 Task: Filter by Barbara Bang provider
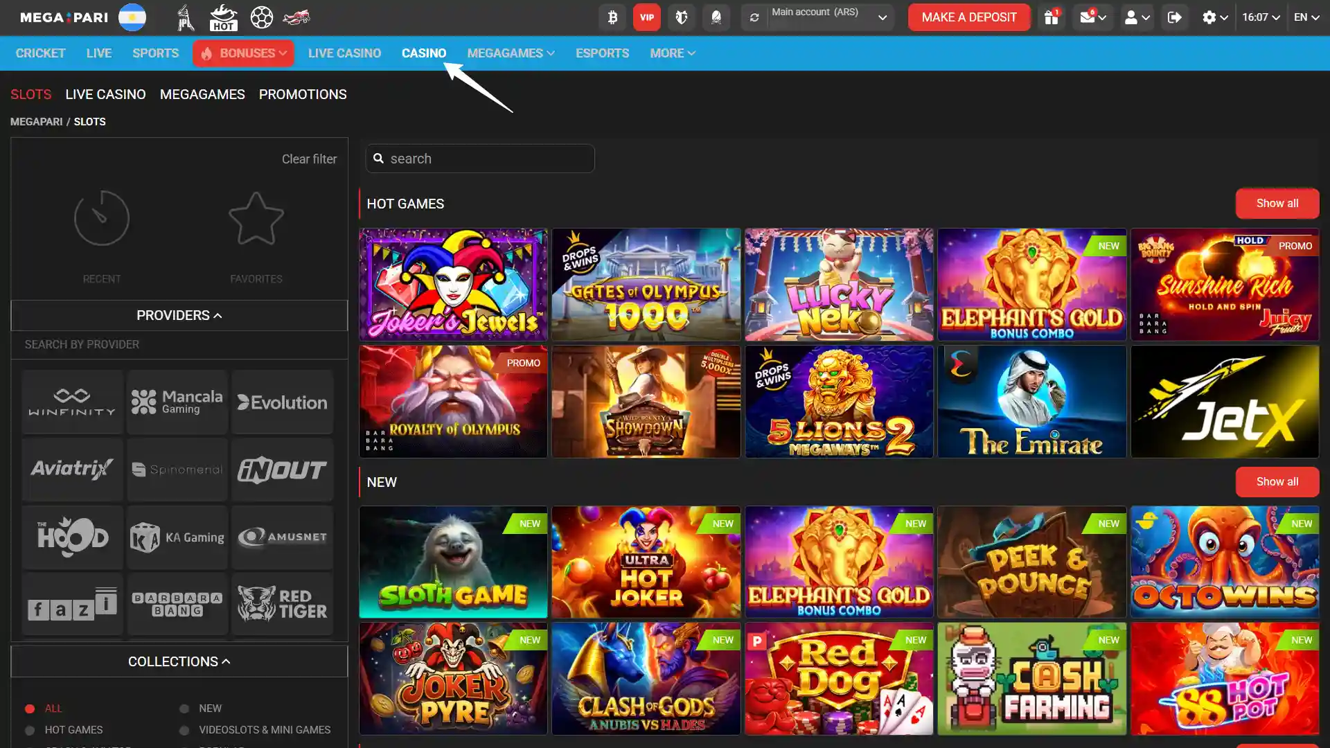coord(177,604)
